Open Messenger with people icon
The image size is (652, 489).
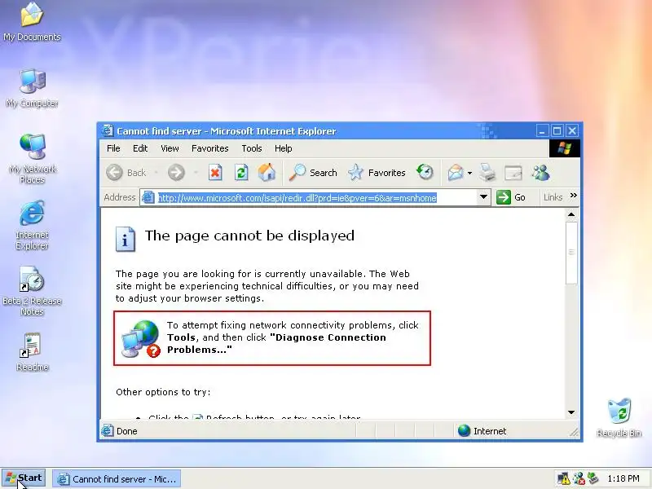(x=541, y=173)
